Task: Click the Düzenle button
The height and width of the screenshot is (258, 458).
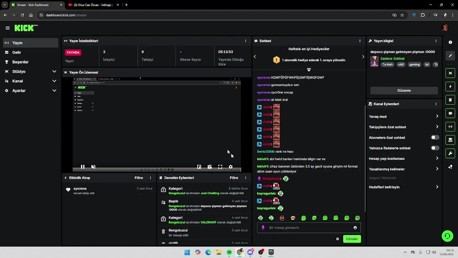Action: [404, 91]
